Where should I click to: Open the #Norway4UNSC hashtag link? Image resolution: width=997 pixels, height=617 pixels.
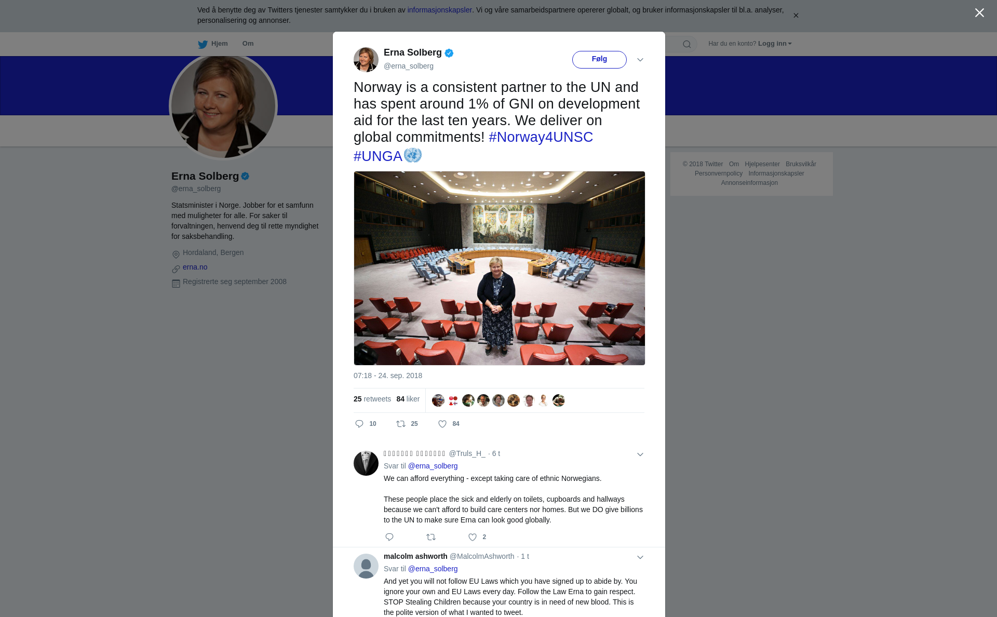[541, 137]
